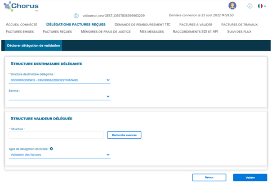Click the Valider button

pos(250,177)
